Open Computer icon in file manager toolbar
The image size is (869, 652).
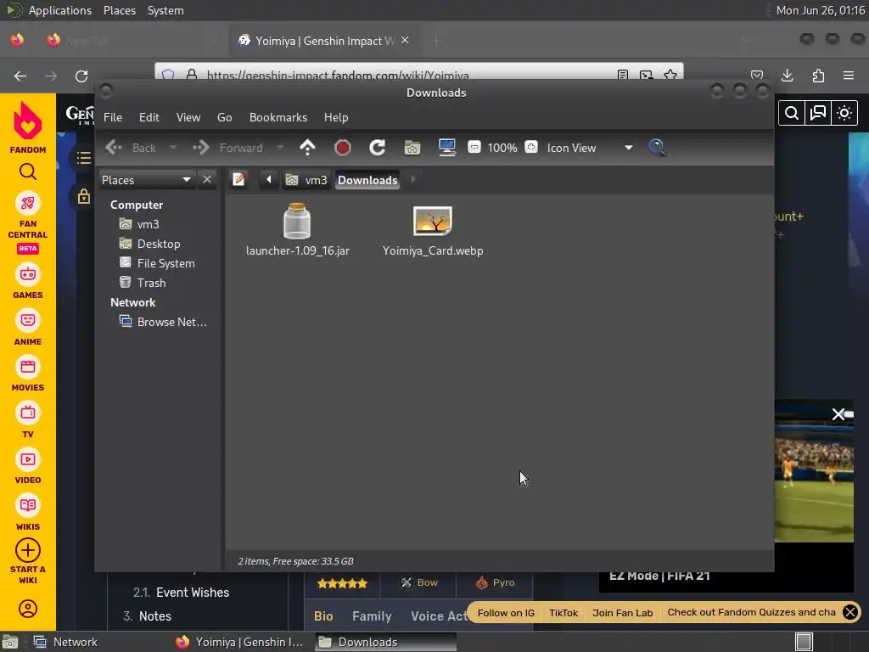click(446, 148)
